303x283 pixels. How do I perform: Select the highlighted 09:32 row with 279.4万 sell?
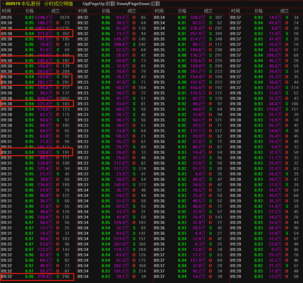pyautogui.click(x=37, y=276)
